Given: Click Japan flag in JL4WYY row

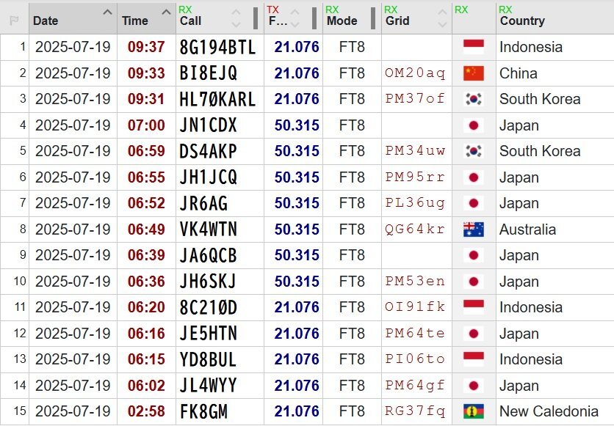Looking at the screenshot, I should click(x=474, y=386).
